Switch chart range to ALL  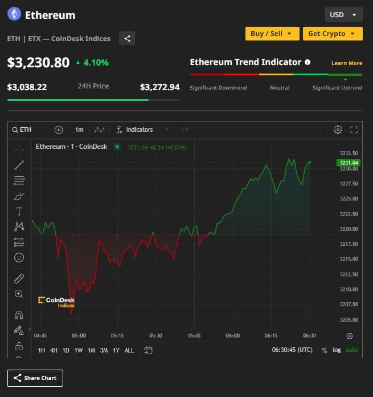pos(129,350)
